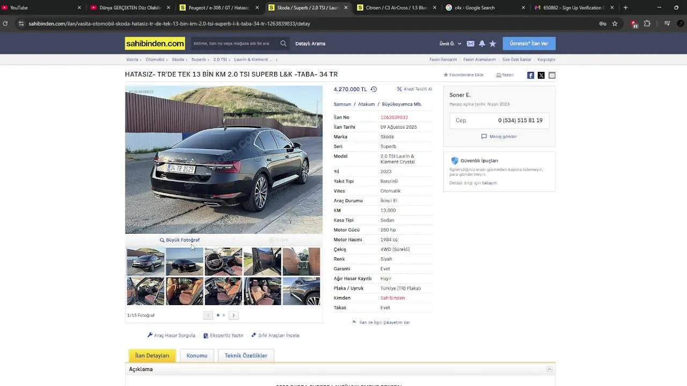The image size is (687, 386).
Task: Select the Teknik Özellikler tab
Action: click(246, 355)
